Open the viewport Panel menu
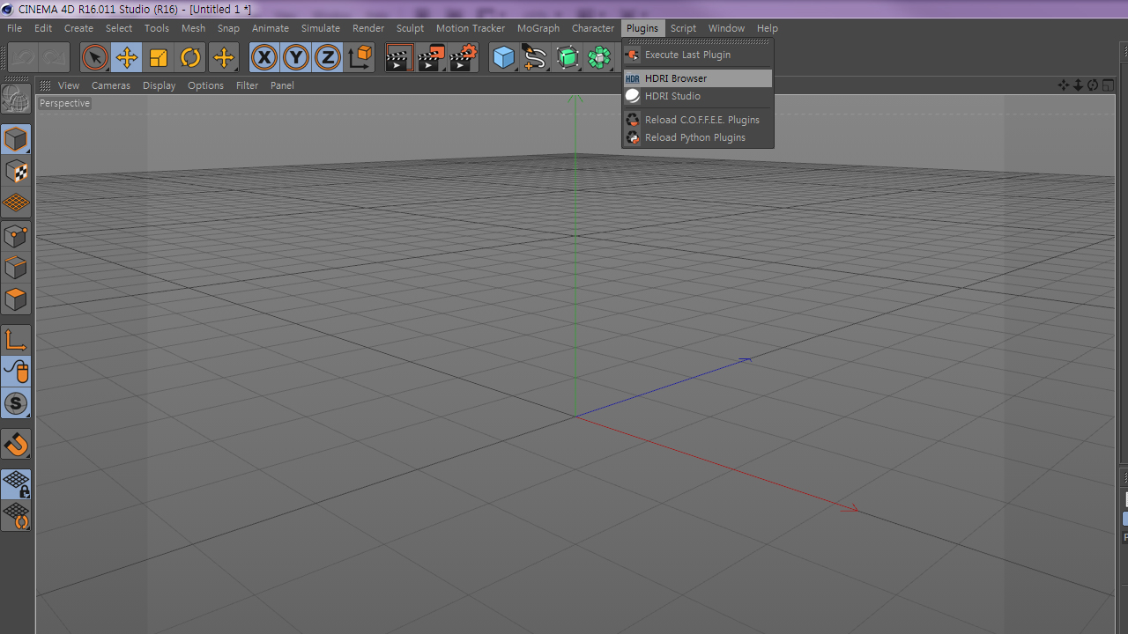The image size is (1128, 634). coord(282,85)
